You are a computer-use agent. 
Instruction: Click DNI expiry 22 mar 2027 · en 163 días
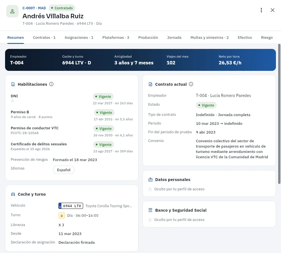click(113, 103)
